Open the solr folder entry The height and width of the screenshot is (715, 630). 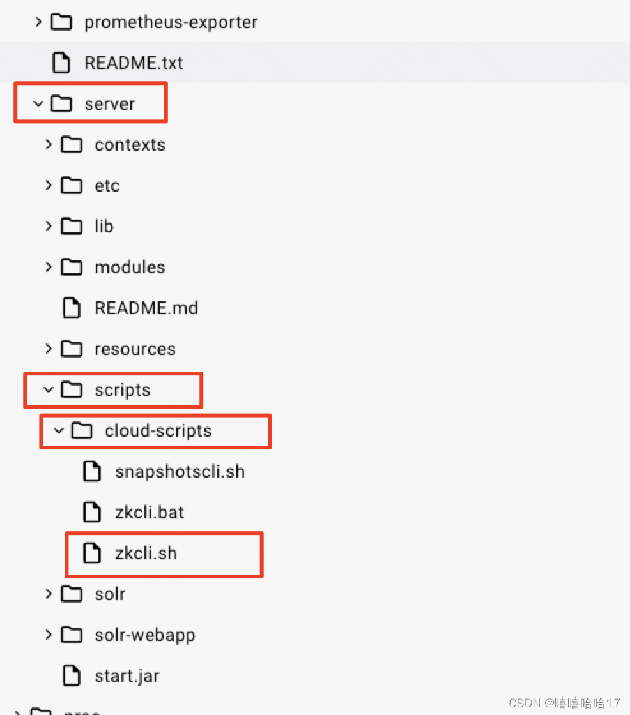pos(110,594)
